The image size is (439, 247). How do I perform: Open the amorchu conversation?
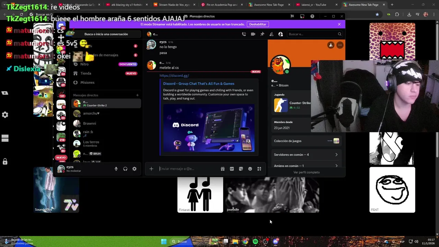pos(106,114)
